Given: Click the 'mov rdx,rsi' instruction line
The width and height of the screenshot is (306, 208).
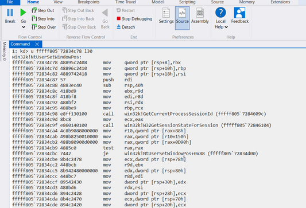Looking at the screenshot, I should [x=78, y=187].
